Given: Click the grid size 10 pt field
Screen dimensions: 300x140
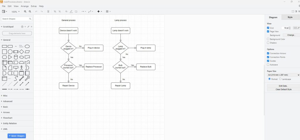Looking at the screenshot, I should (285, 28).
